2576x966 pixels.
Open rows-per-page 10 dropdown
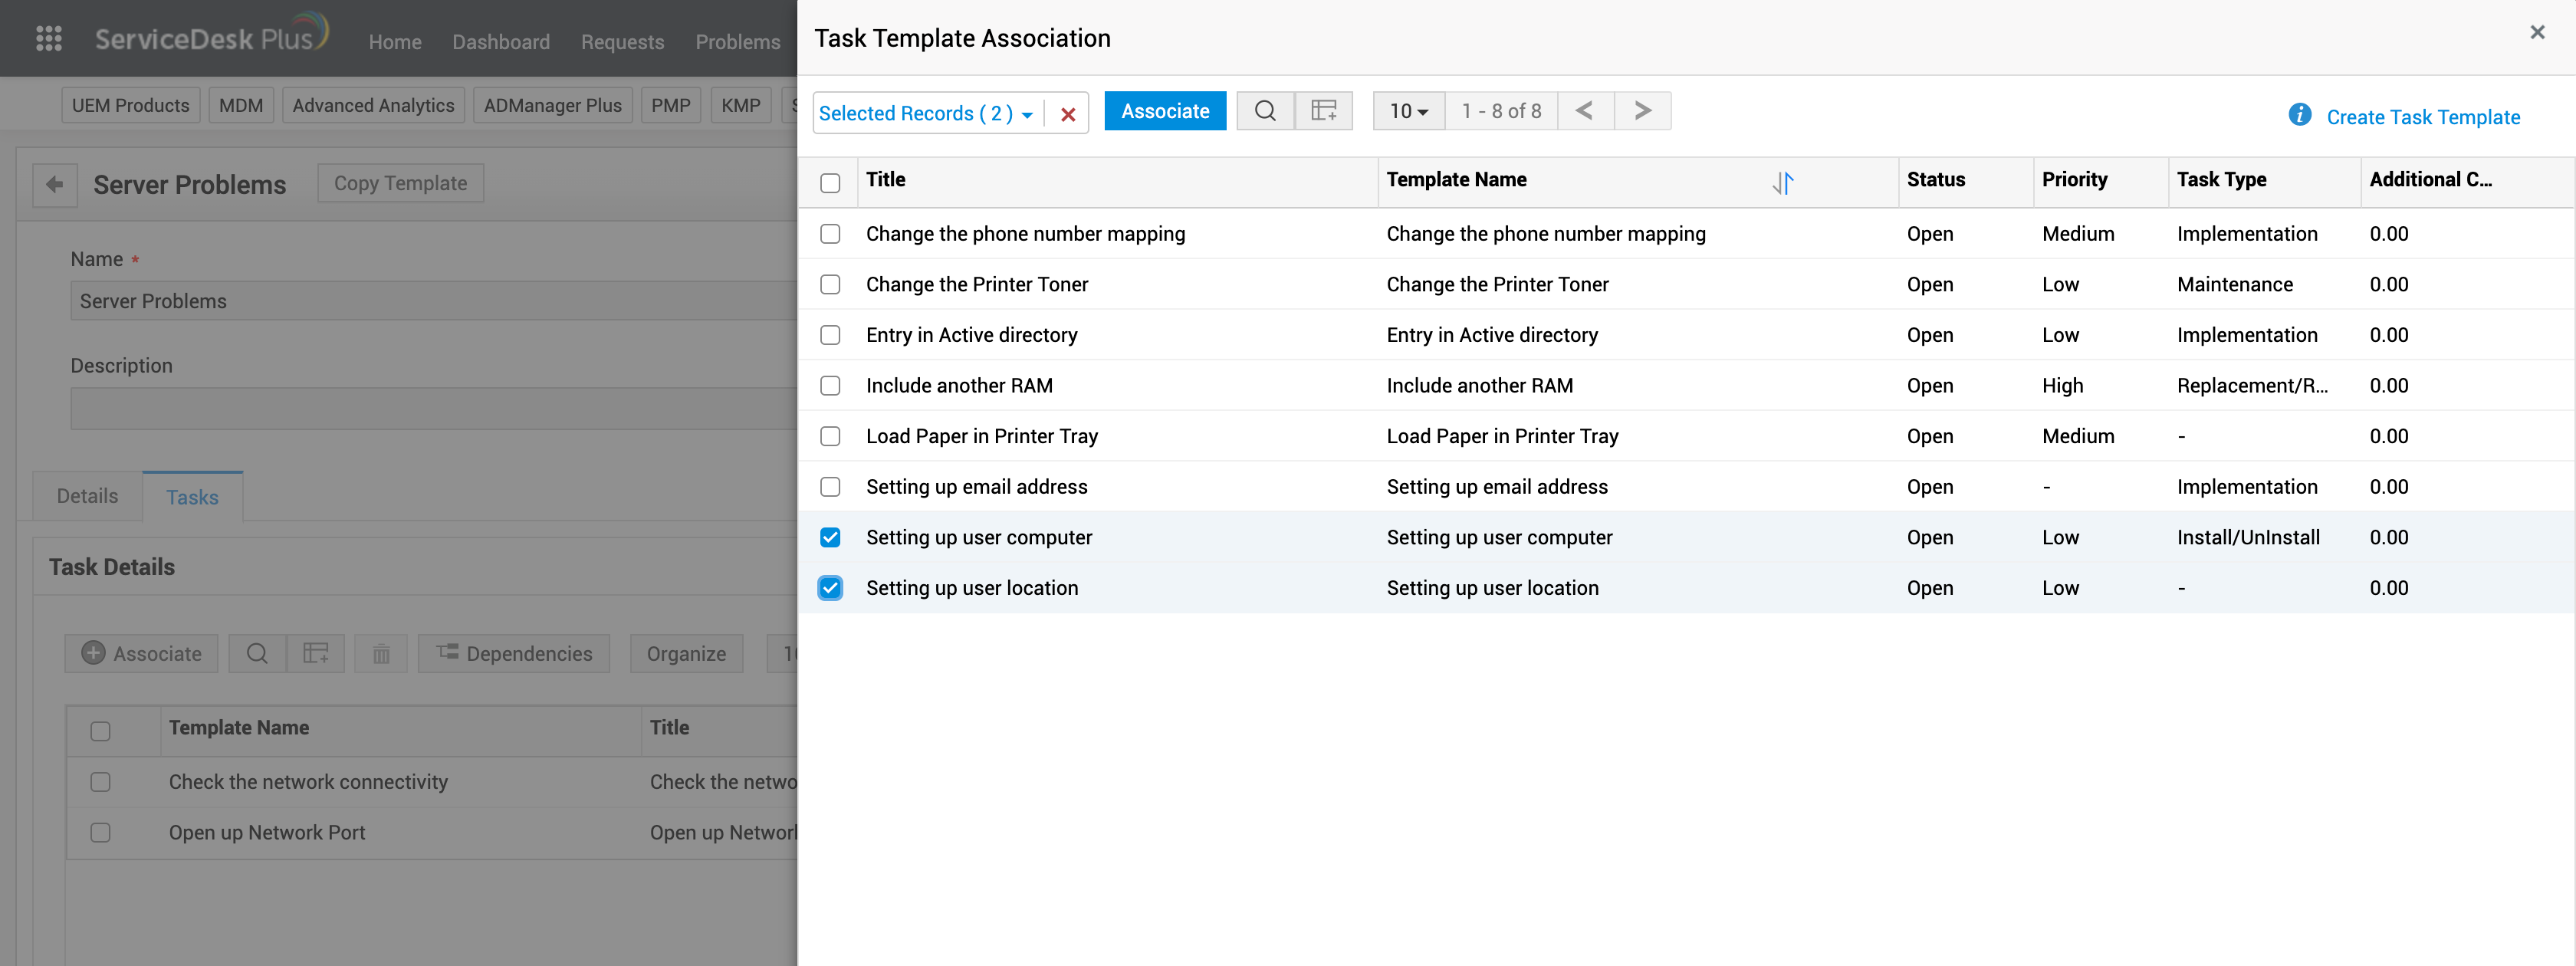(1409, 111)
